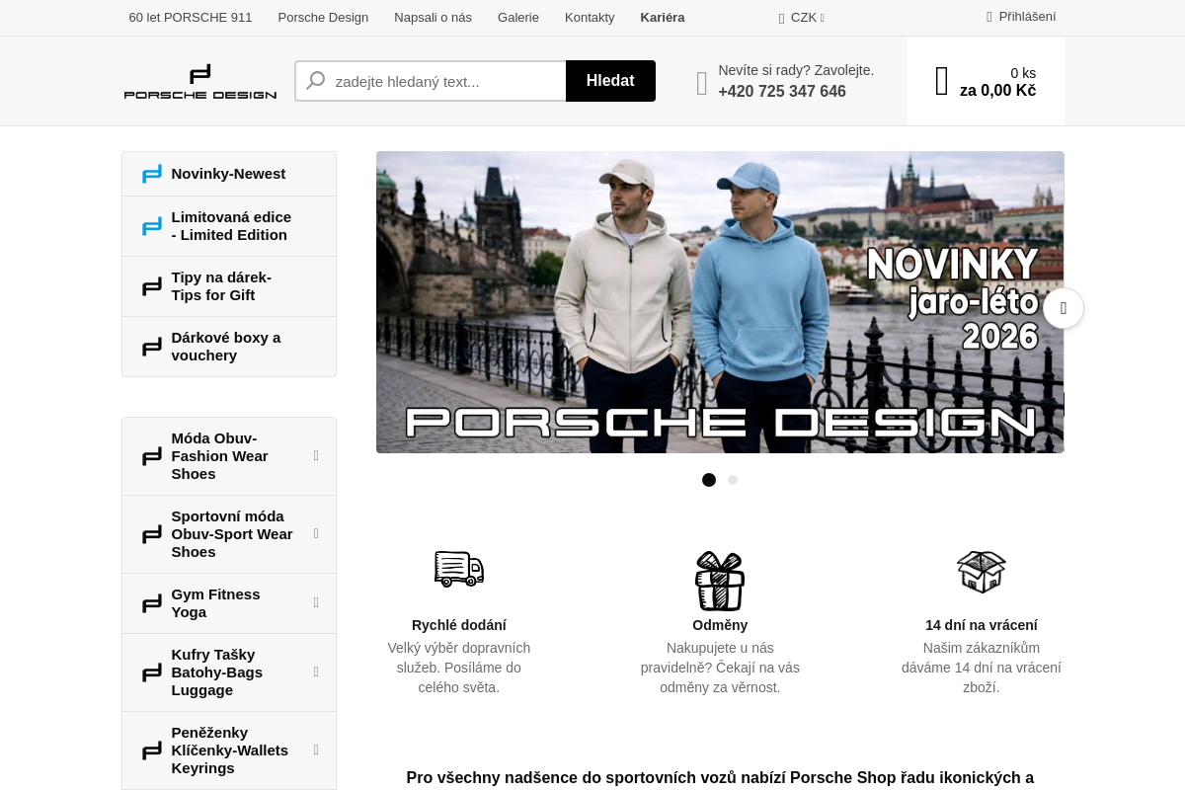This screenshot has height=790, width=1185.
Task: Switch to the second carousel slide dot
Action: coord(733,480)
